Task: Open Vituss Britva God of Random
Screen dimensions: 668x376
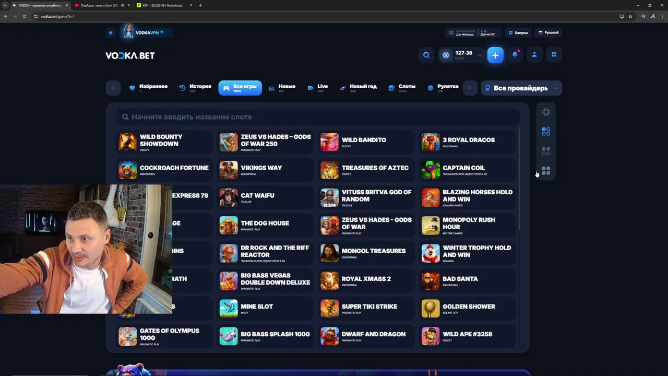Action: [x=367, y=197]
